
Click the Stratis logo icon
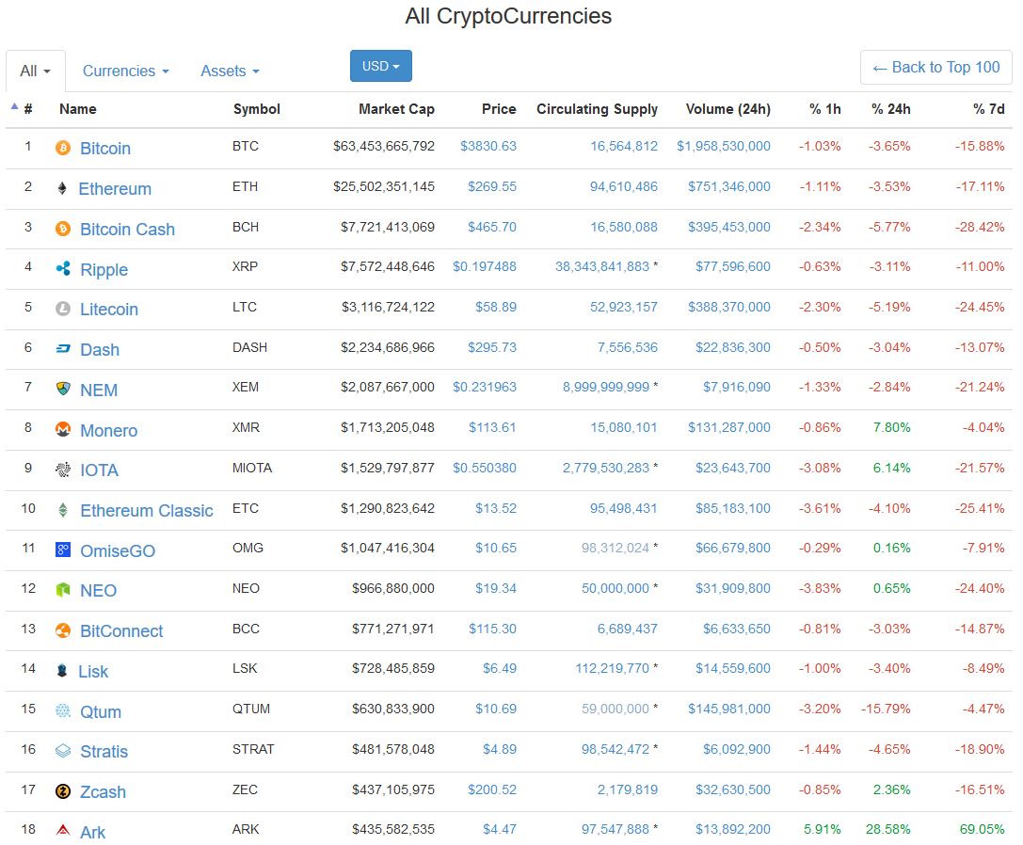tap(63, 751)
